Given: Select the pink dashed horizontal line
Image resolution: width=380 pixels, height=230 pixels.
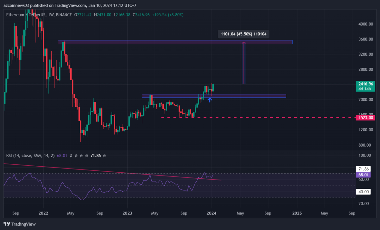Looking at the screenshot, I should (253, 118).
